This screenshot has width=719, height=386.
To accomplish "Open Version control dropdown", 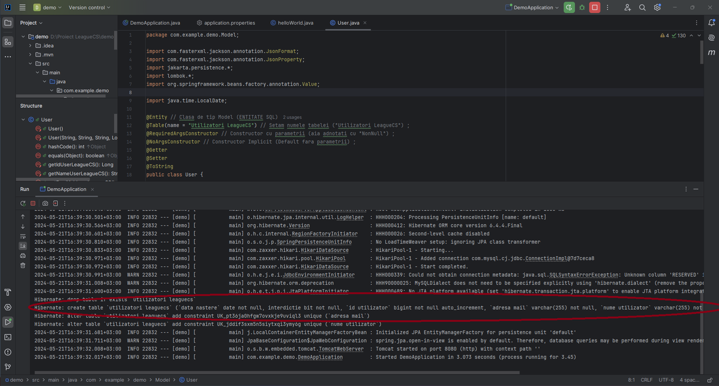I will click(x=89, y=7).
